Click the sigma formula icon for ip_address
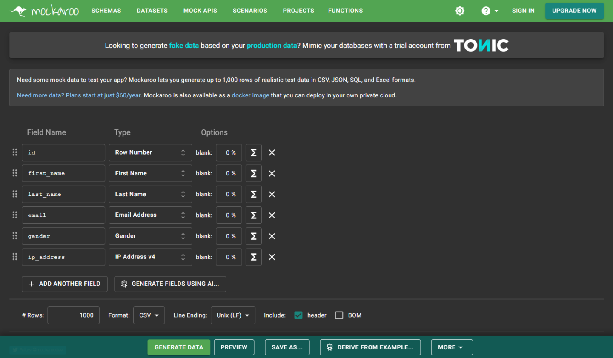This screenshot has height=358, width=613. pos(254,257)
